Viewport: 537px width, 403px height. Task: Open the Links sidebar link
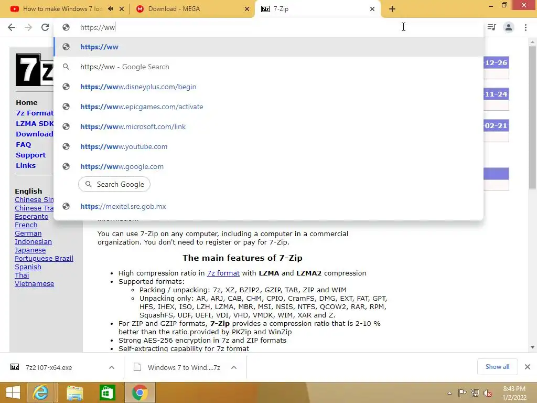tap(26, 165)
